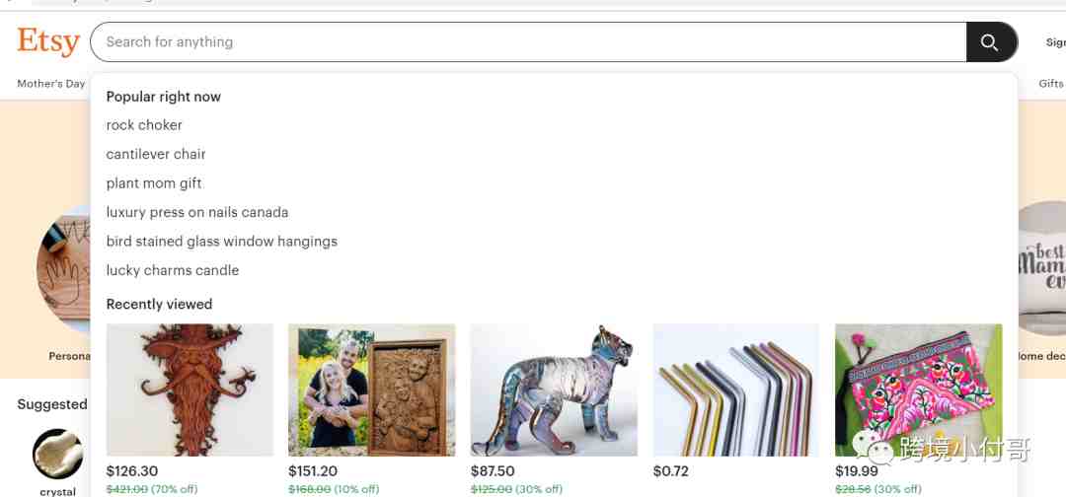The width and height of the screenshot is (1066, 497).
Task: Click the crystal suggested search circle
Action: click(58, 454)
